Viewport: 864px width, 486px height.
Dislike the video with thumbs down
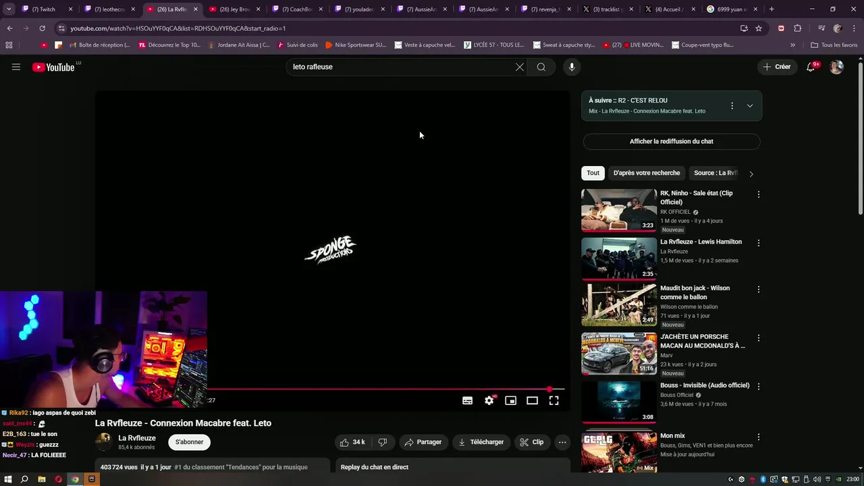click(x=383, y=442)
